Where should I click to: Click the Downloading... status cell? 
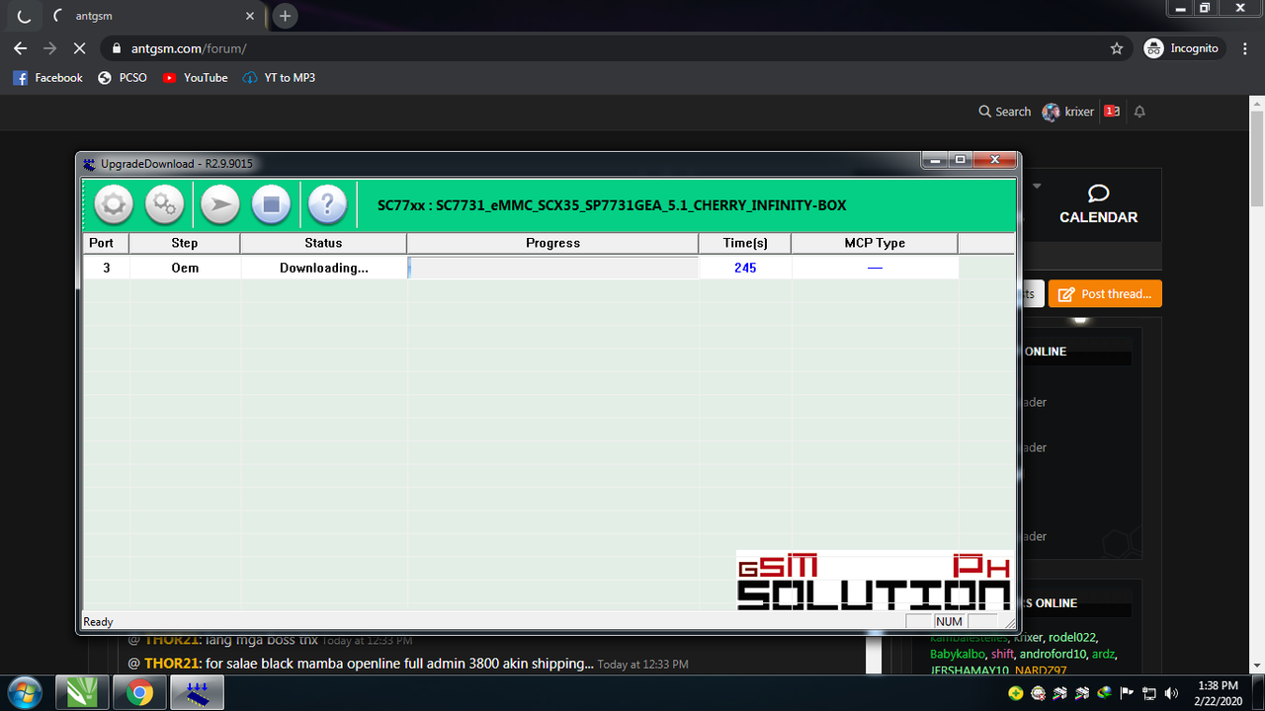pos(323,268)
